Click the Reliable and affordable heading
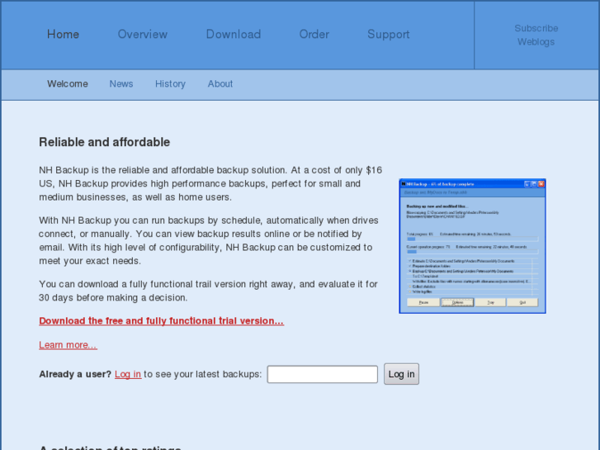 point(105,142)
